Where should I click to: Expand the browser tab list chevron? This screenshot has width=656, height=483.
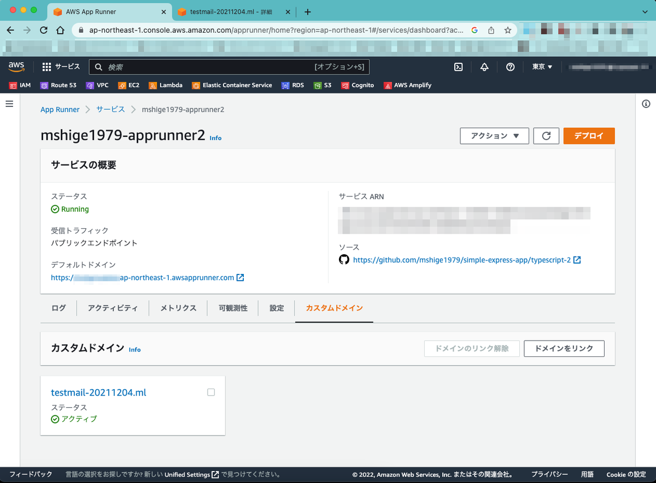[x=645, y=11]
